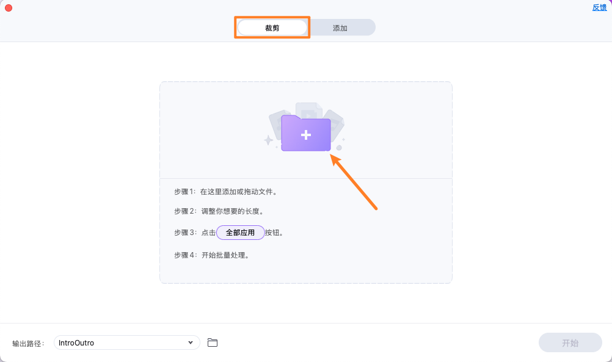Click the folder icon to choose output directory

tap(213, 342)
